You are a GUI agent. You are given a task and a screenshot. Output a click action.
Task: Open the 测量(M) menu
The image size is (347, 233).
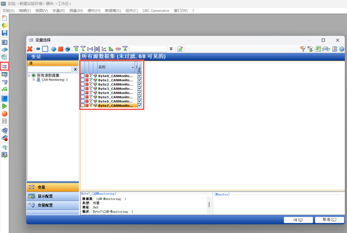click(x=76, y=11)
